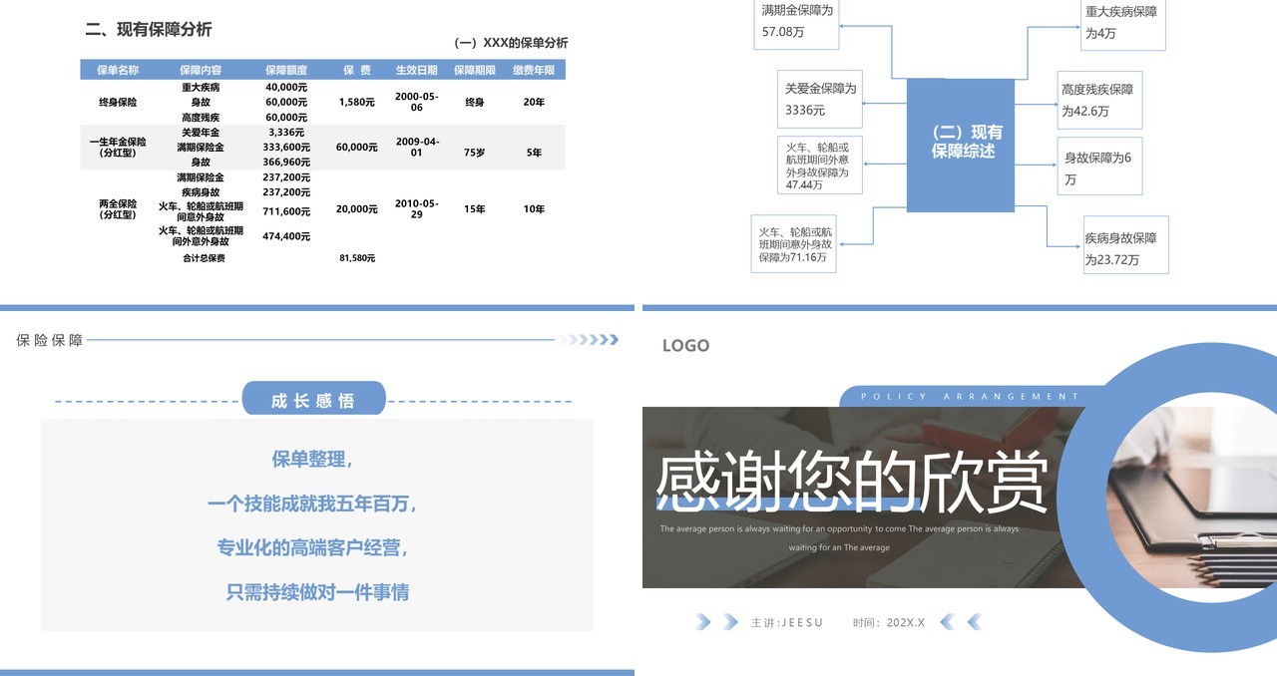Click the row of chevron arrows beside 保险保障
The height and width of the screenshot is (676, 1277).
coord(590,340)
